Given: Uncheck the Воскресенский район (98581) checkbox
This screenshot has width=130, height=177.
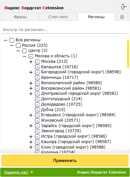Looking at the screenshot, I should [37, 88].
